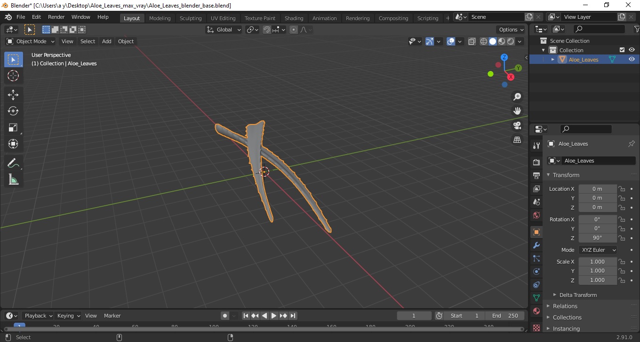This screenshot has height=342, width=640.
Task: Open the Options dropdown
Action: pyautogui.click(x=511, y=30)
